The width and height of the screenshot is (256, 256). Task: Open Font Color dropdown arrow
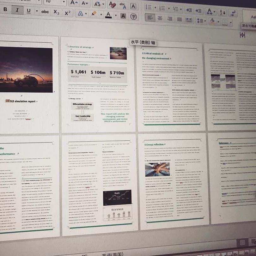point(116,15)
